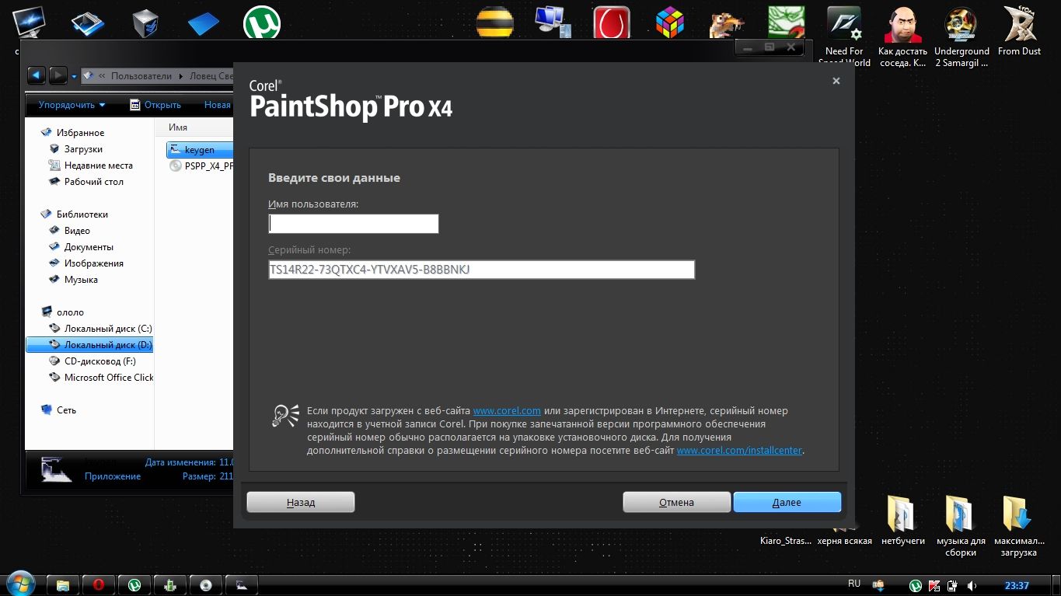Screen dimensions: 1061x596
Task: Select CD-дисковод (F:) drive
Action: click(99, 361)
